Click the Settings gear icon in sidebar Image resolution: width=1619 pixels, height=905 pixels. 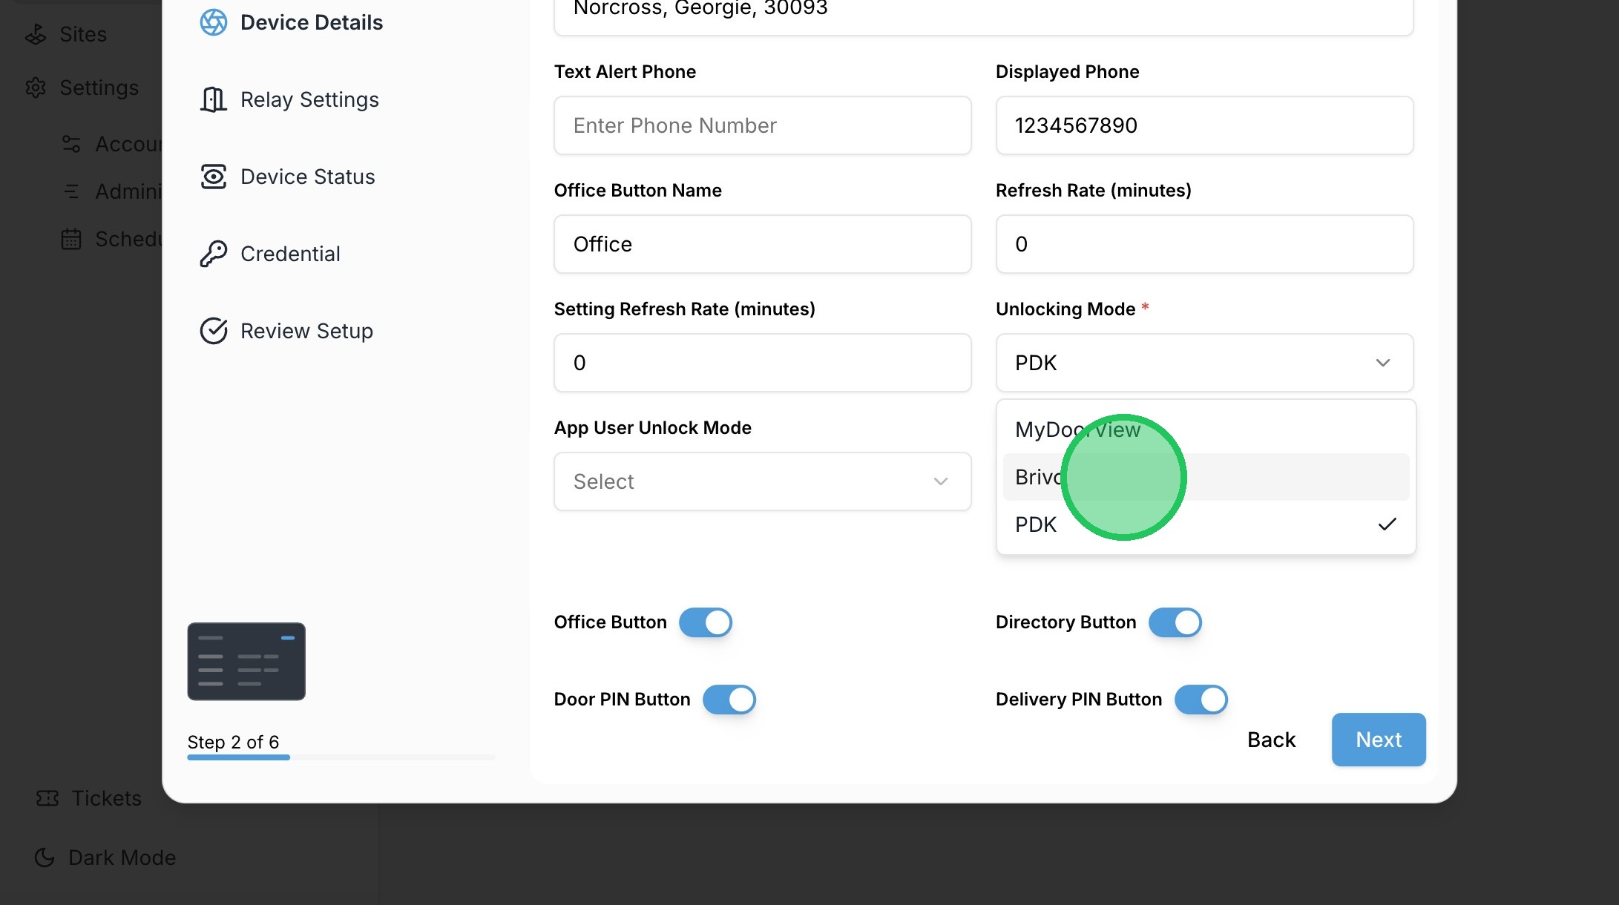(36, 88)
